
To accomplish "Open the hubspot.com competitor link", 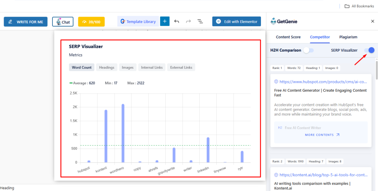I will point(323,82).
